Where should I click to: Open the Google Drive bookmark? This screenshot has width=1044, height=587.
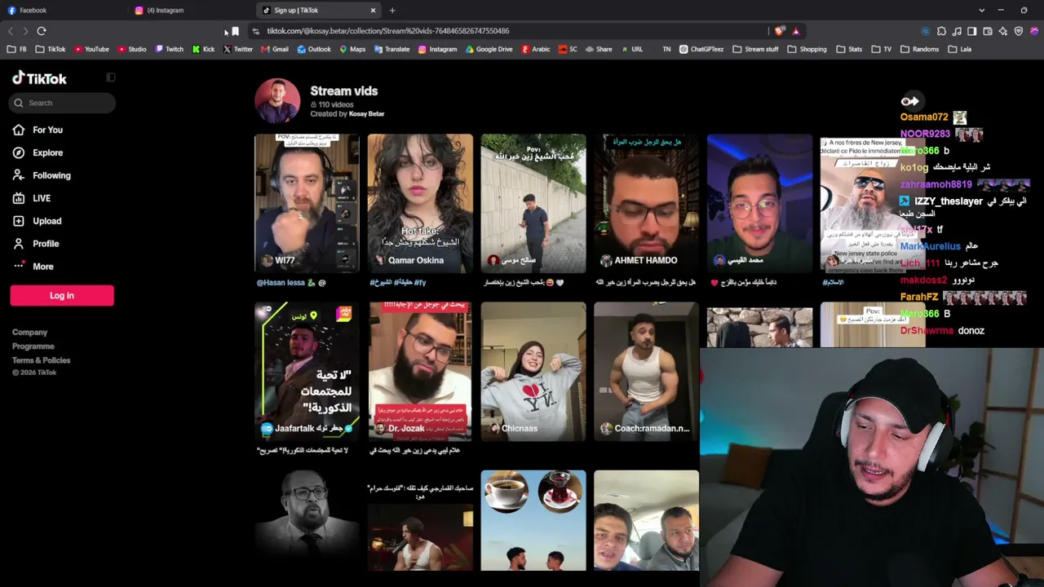489,49
